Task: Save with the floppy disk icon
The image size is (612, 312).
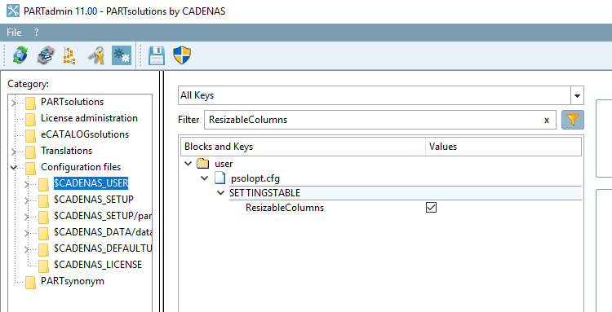Action: [x=157, y=55]
